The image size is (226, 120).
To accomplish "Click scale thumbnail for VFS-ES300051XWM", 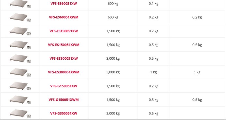I will click(20, 72).
